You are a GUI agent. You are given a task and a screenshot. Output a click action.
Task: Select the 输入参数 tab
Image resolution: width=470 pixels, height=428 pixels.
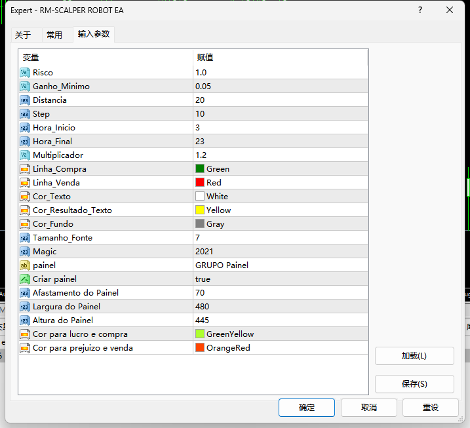[94, 34]
